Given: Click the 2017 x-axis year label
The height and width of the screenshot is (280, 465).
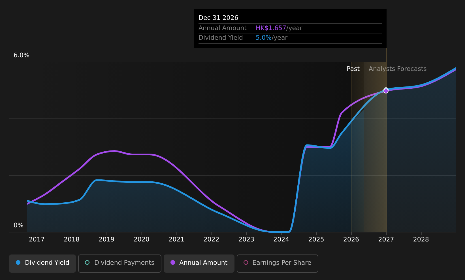Looking at the screenshot, I should click(37, 239).
